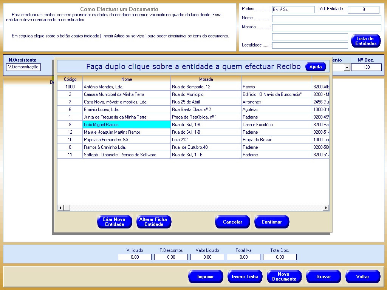
Task: Open Alterar Ficha Entidade
Action: (x=153, y=222)
